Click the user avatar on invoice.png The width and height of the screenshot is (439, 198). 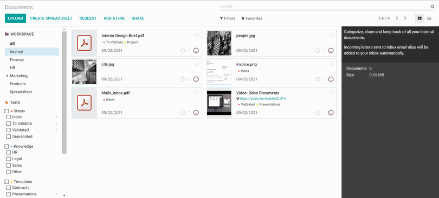[x=331, y=79]
